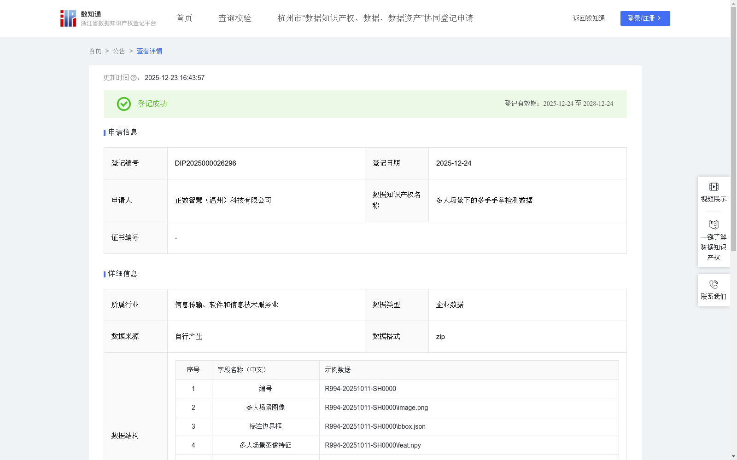Viewport: 737px width, 460px height.
Task: Go to 公告 in breadcrumb
Action: 119,51
